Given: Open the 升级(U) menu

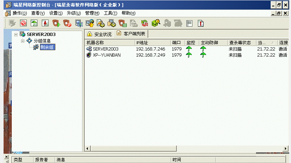Looking at the screenshot, I should pyautogui.click(x=74, y=13).
